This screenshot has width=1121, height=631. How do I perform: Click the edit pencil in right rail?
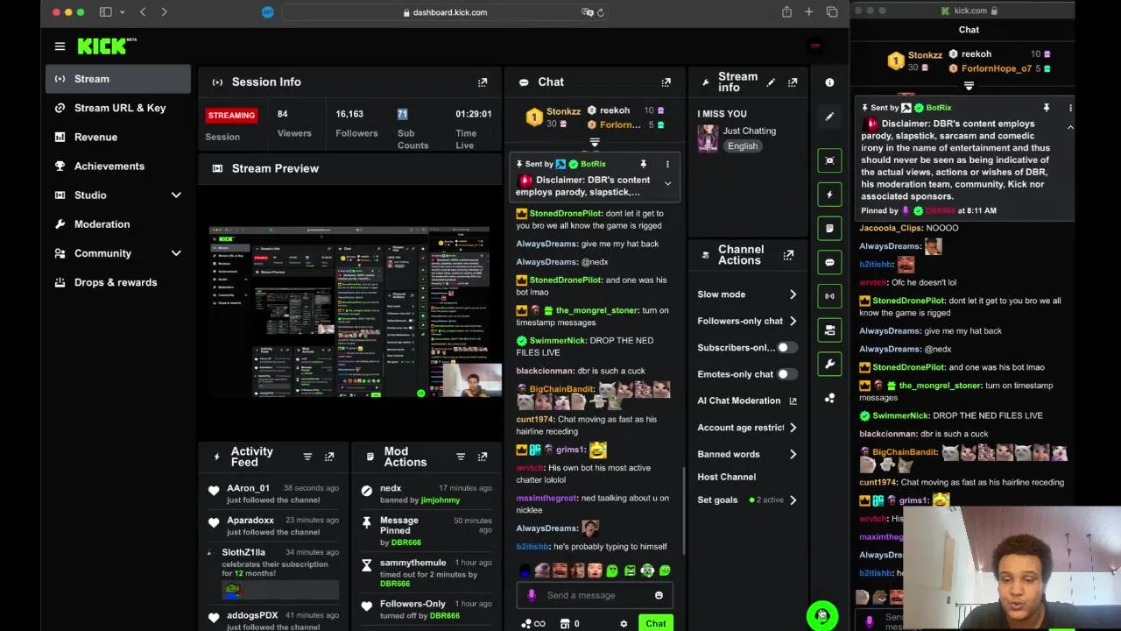829,117
